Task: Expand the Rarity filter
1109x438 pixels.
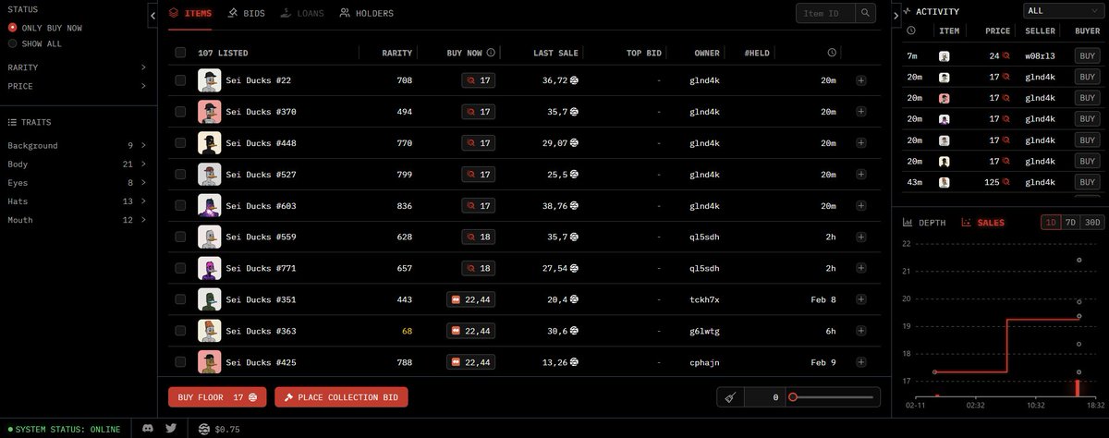Action: 77,67
